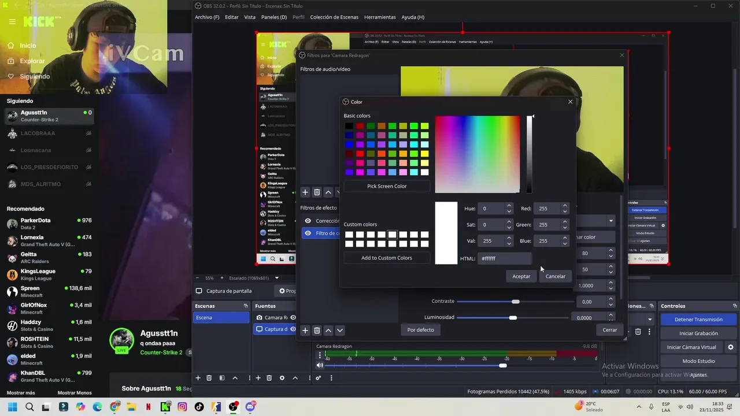Zoom out the OBS preview with minus

pos(198,278)
